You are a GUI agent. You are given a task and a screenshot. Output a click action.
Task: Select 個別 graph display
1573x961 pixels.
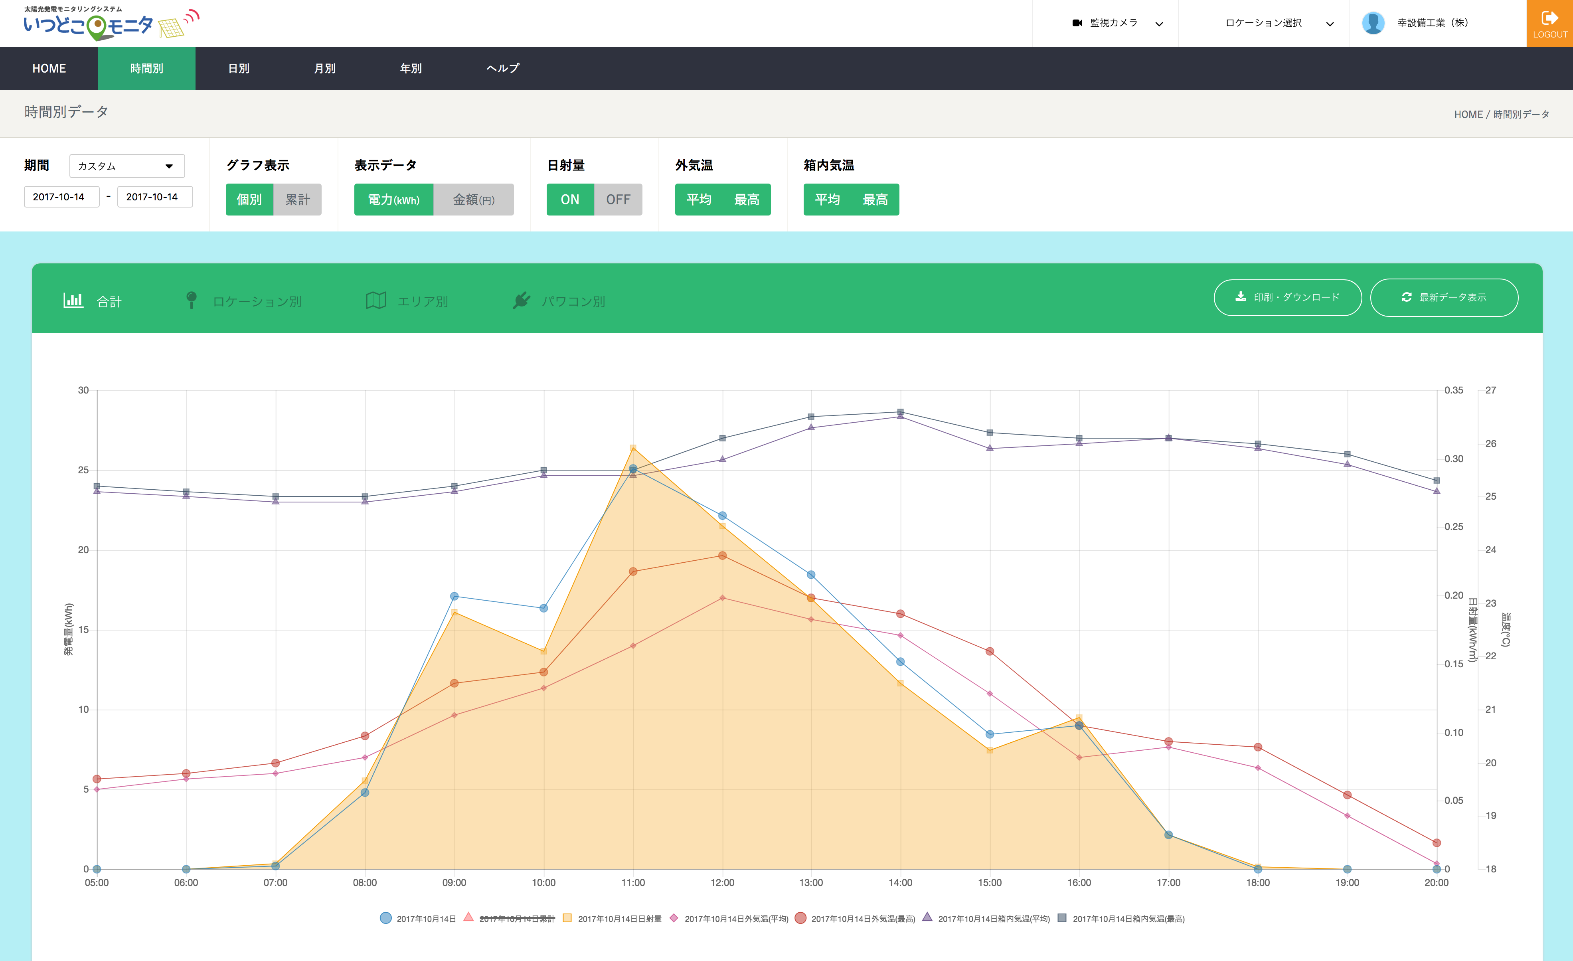pos(249,199)
